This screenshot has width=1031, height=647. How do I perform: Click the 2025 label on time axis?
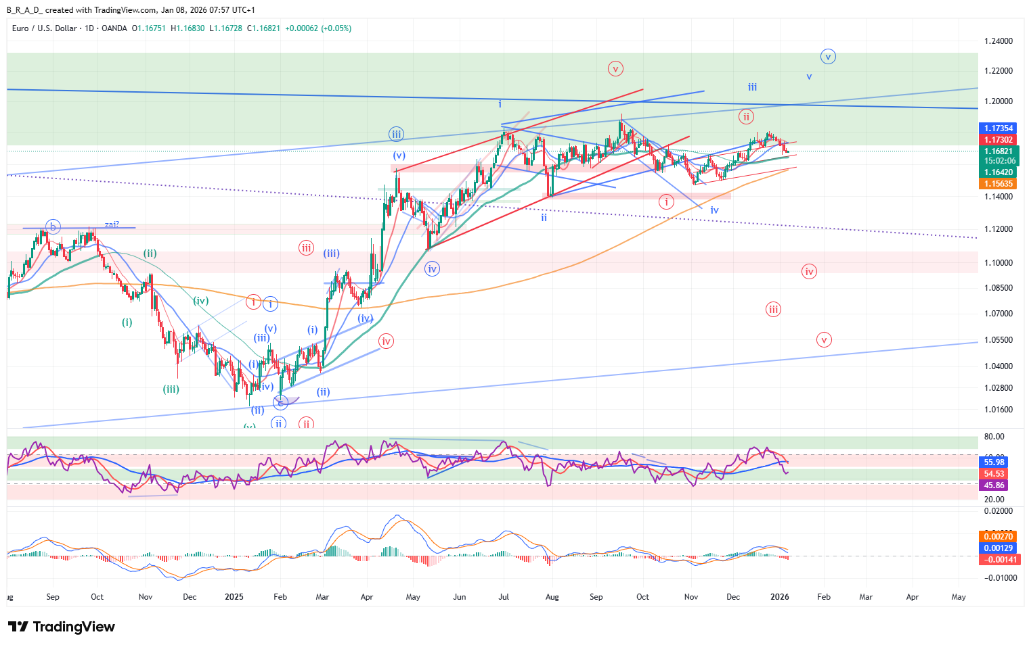pyautogui.click(x=234, y=597)
